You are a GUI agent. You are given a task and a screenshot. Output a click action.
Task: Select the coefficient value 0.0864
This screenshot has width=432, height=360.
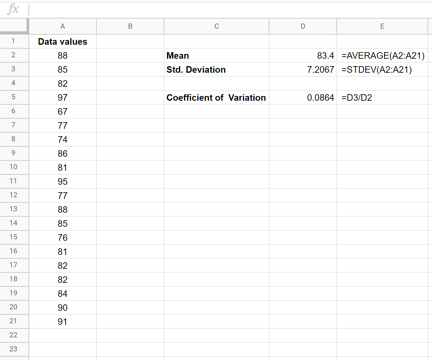(303, 97)
